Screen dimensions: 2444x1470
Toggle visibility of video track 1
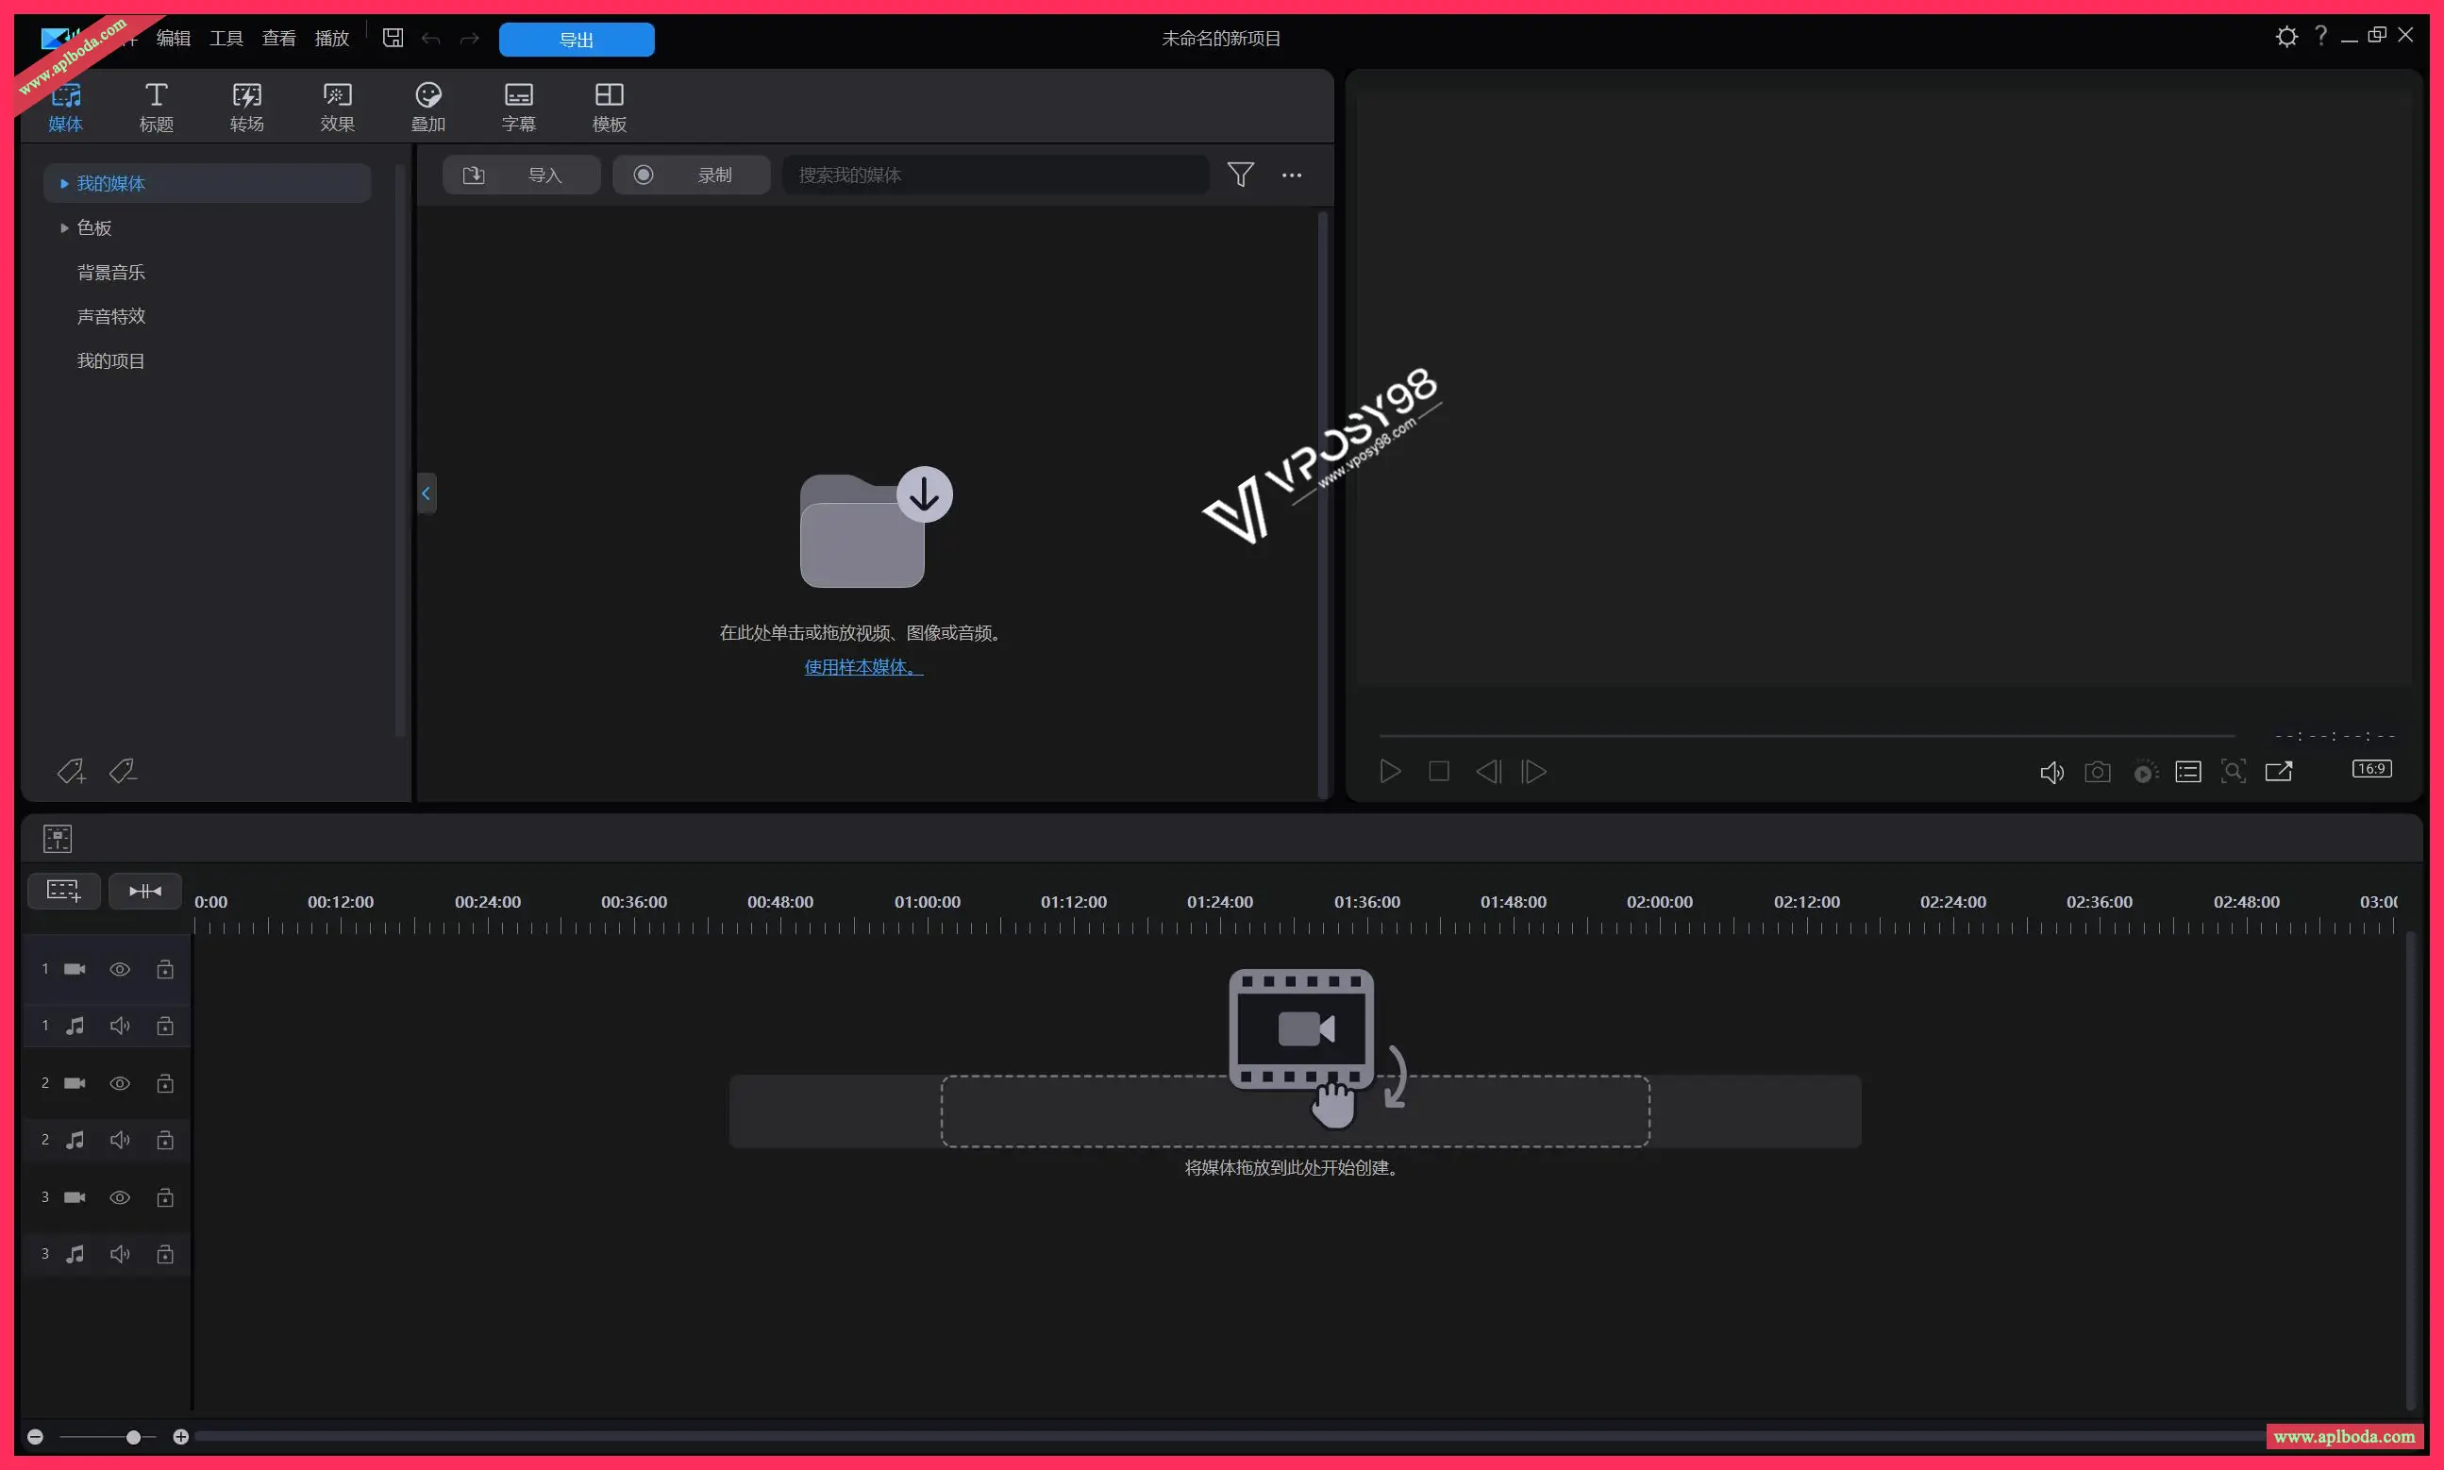pos(120,969)
